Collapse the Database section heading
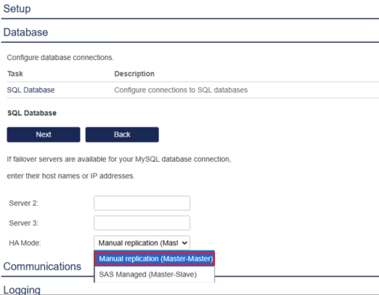This screenshot has height=295, width=379. [x=26, y=33]
